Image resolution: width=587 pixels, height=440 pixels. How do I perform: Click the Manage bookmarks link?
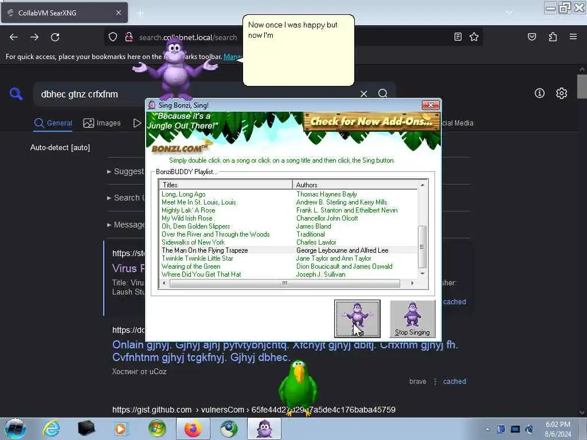point(232,57)
